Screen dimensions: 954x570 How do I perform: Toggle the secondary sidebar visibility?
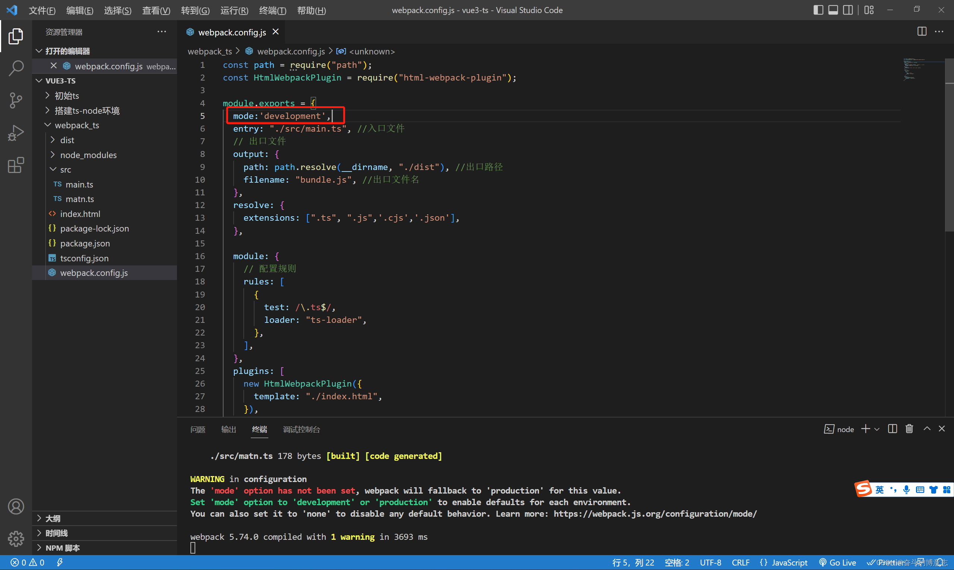click(x=848, y=10)
